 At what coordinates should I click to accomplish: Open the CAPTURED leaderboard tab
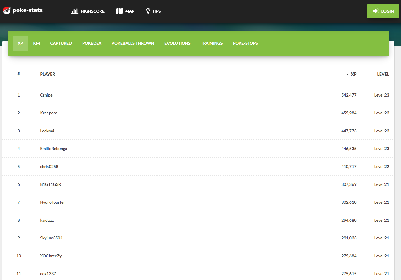click(61, 43)
